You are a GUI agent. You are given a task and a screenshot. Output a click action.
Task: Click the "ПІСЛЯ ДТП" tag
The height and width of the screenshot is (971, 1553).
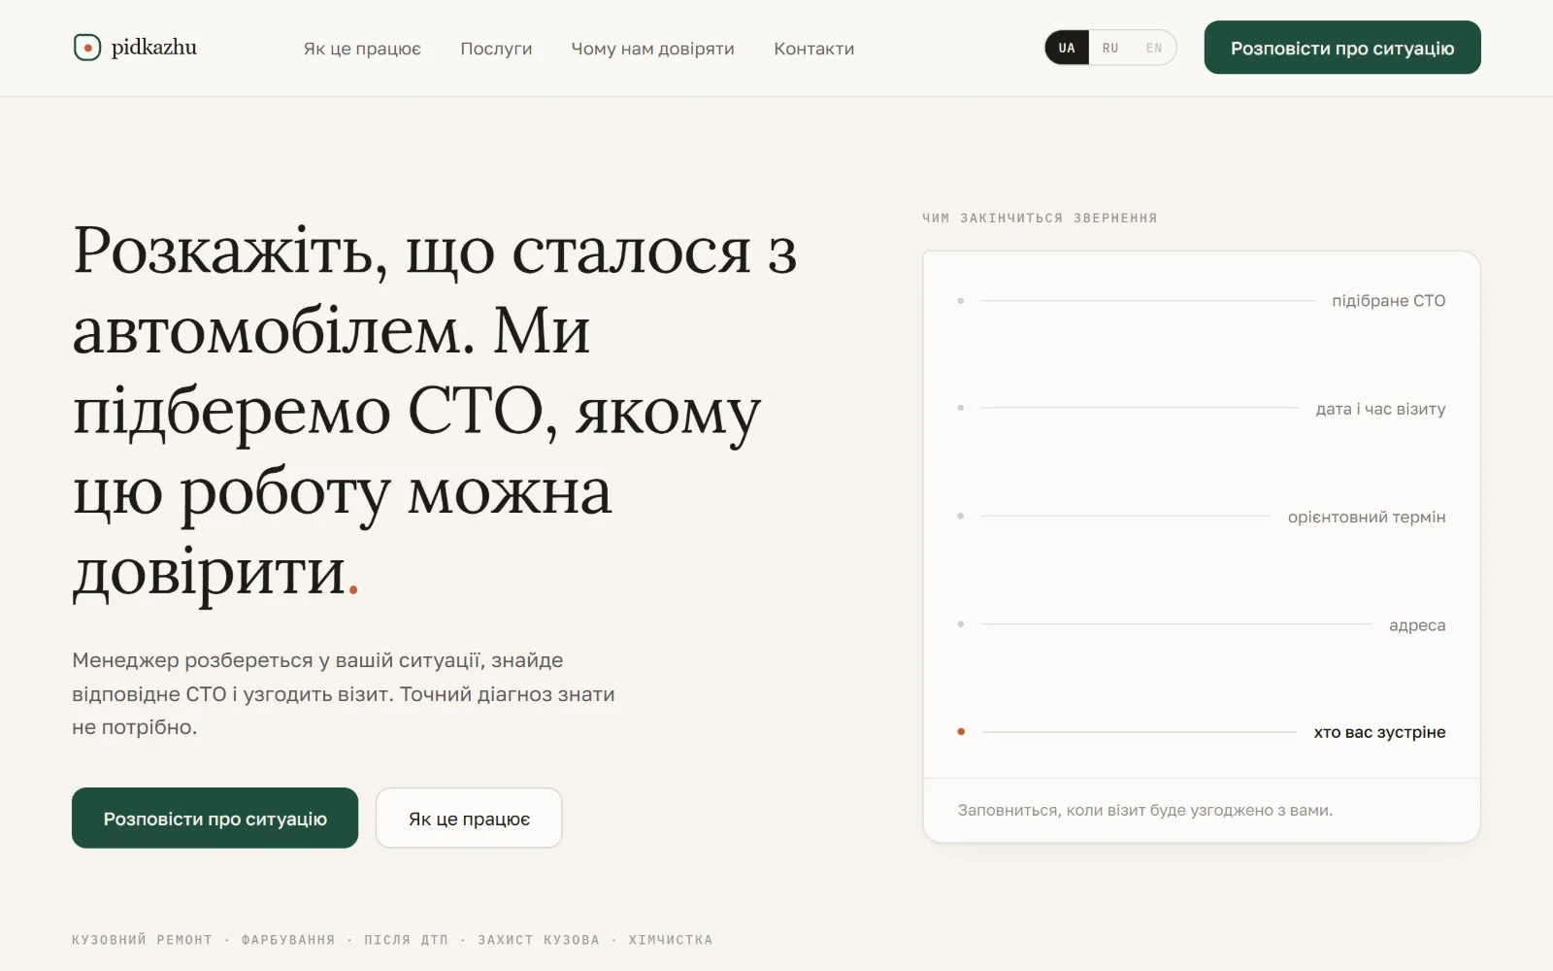point(407,940)
